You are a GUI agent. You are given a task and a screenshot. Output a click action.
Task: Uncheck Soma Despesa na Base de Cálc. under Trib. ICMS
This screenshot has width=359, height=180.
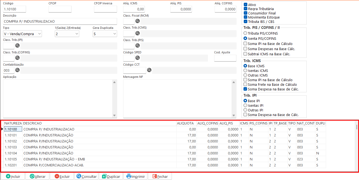pos(245,89)
